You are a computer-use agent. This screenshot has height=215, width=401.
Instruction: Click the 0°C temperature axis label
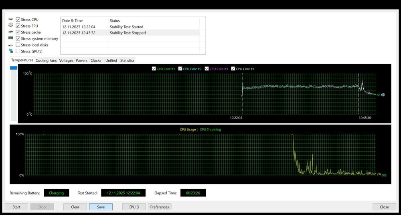point(29,114)
